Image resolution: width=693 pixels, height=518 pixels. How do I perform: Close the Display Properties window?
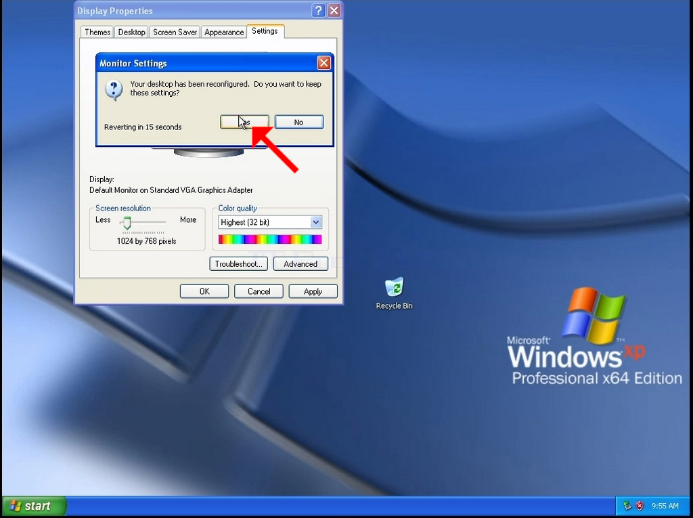[334, 11]
